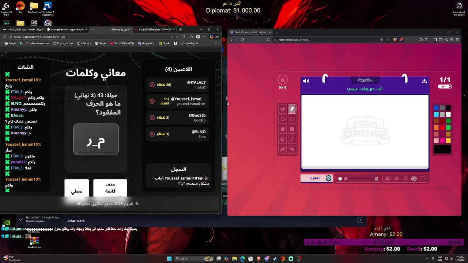Screen dimensions: 468x263
Task: Reload the Gartic Phone page
Action: (242, 39)
